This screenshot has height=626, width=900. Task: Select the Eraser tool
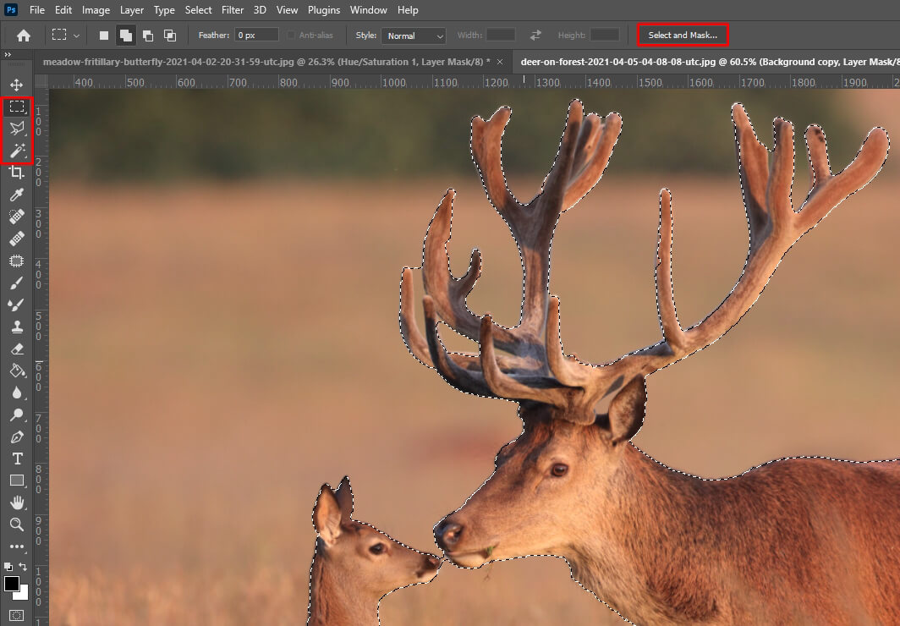click(17, 349)
